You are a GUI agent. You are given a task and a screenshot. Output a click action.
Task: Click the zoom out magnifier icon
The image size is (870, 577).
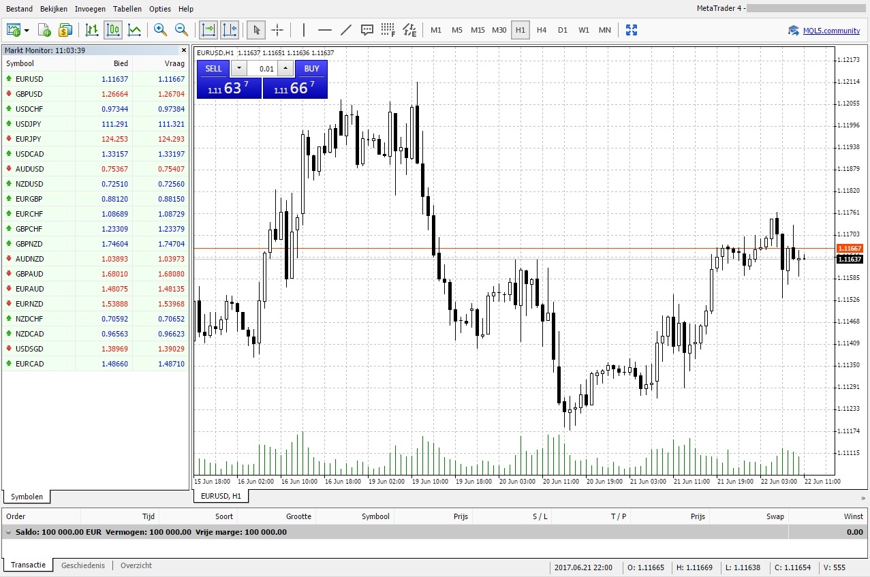tap(181, 30)
